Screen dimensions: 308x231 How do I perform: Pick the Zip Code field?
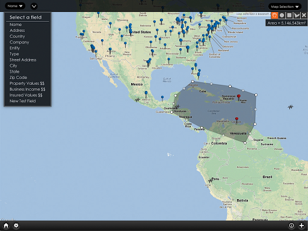(x=18, y=78)
